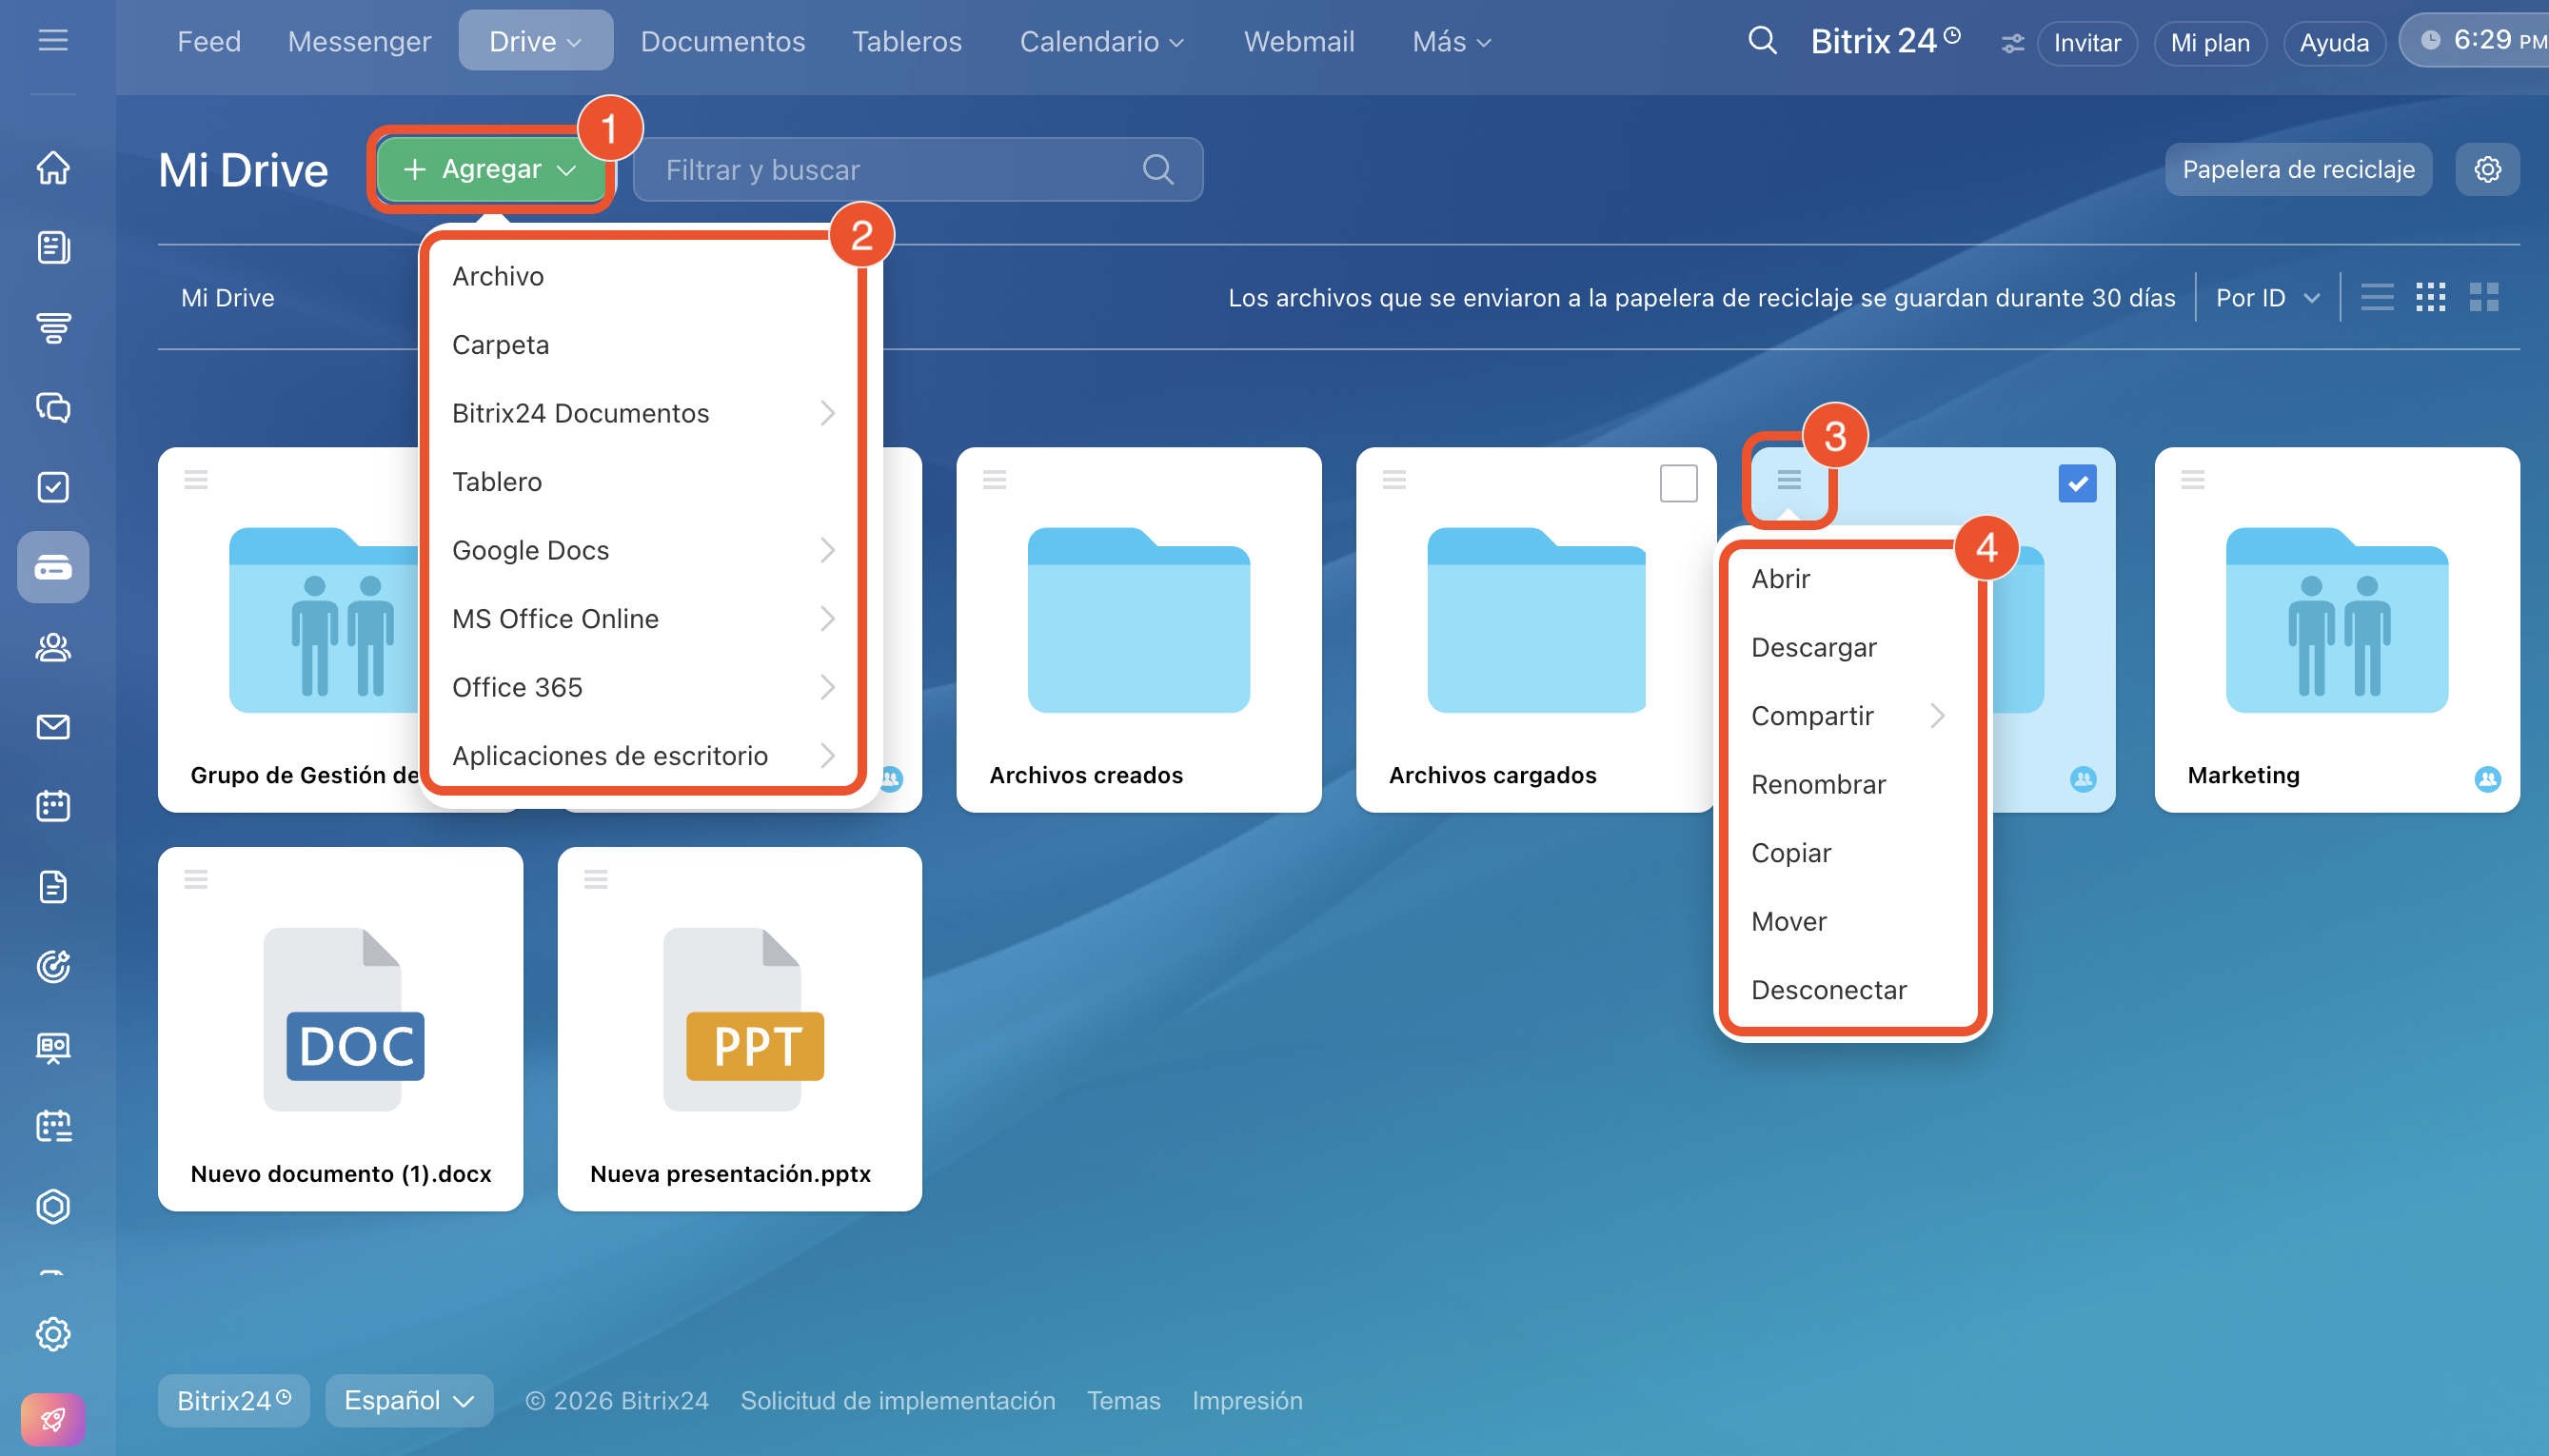Image resolution: width=2549 pixels, height=1456 pixels.
Task: Open Messenger chat bubbles sidebar icon
Action: pos(53,407)
